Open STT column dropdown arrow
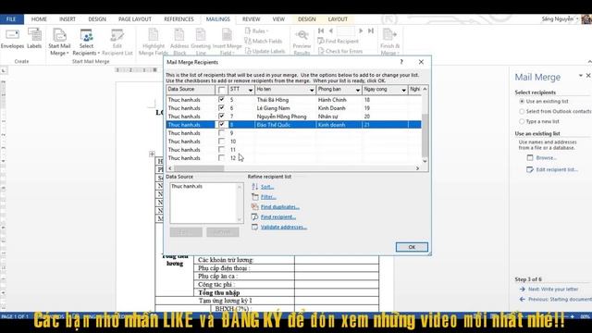Viewport: 592px width, 333px height. tap(251, 90)
